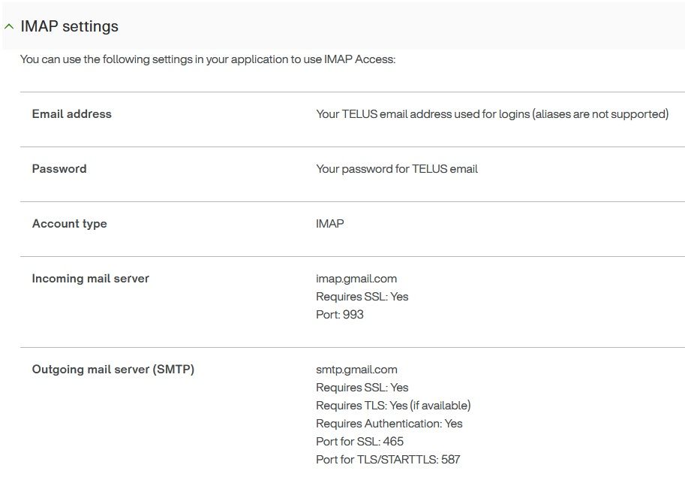Click the IMAP account type value
685x477 pixels.
pyautogui.click(x=330, y=224)
